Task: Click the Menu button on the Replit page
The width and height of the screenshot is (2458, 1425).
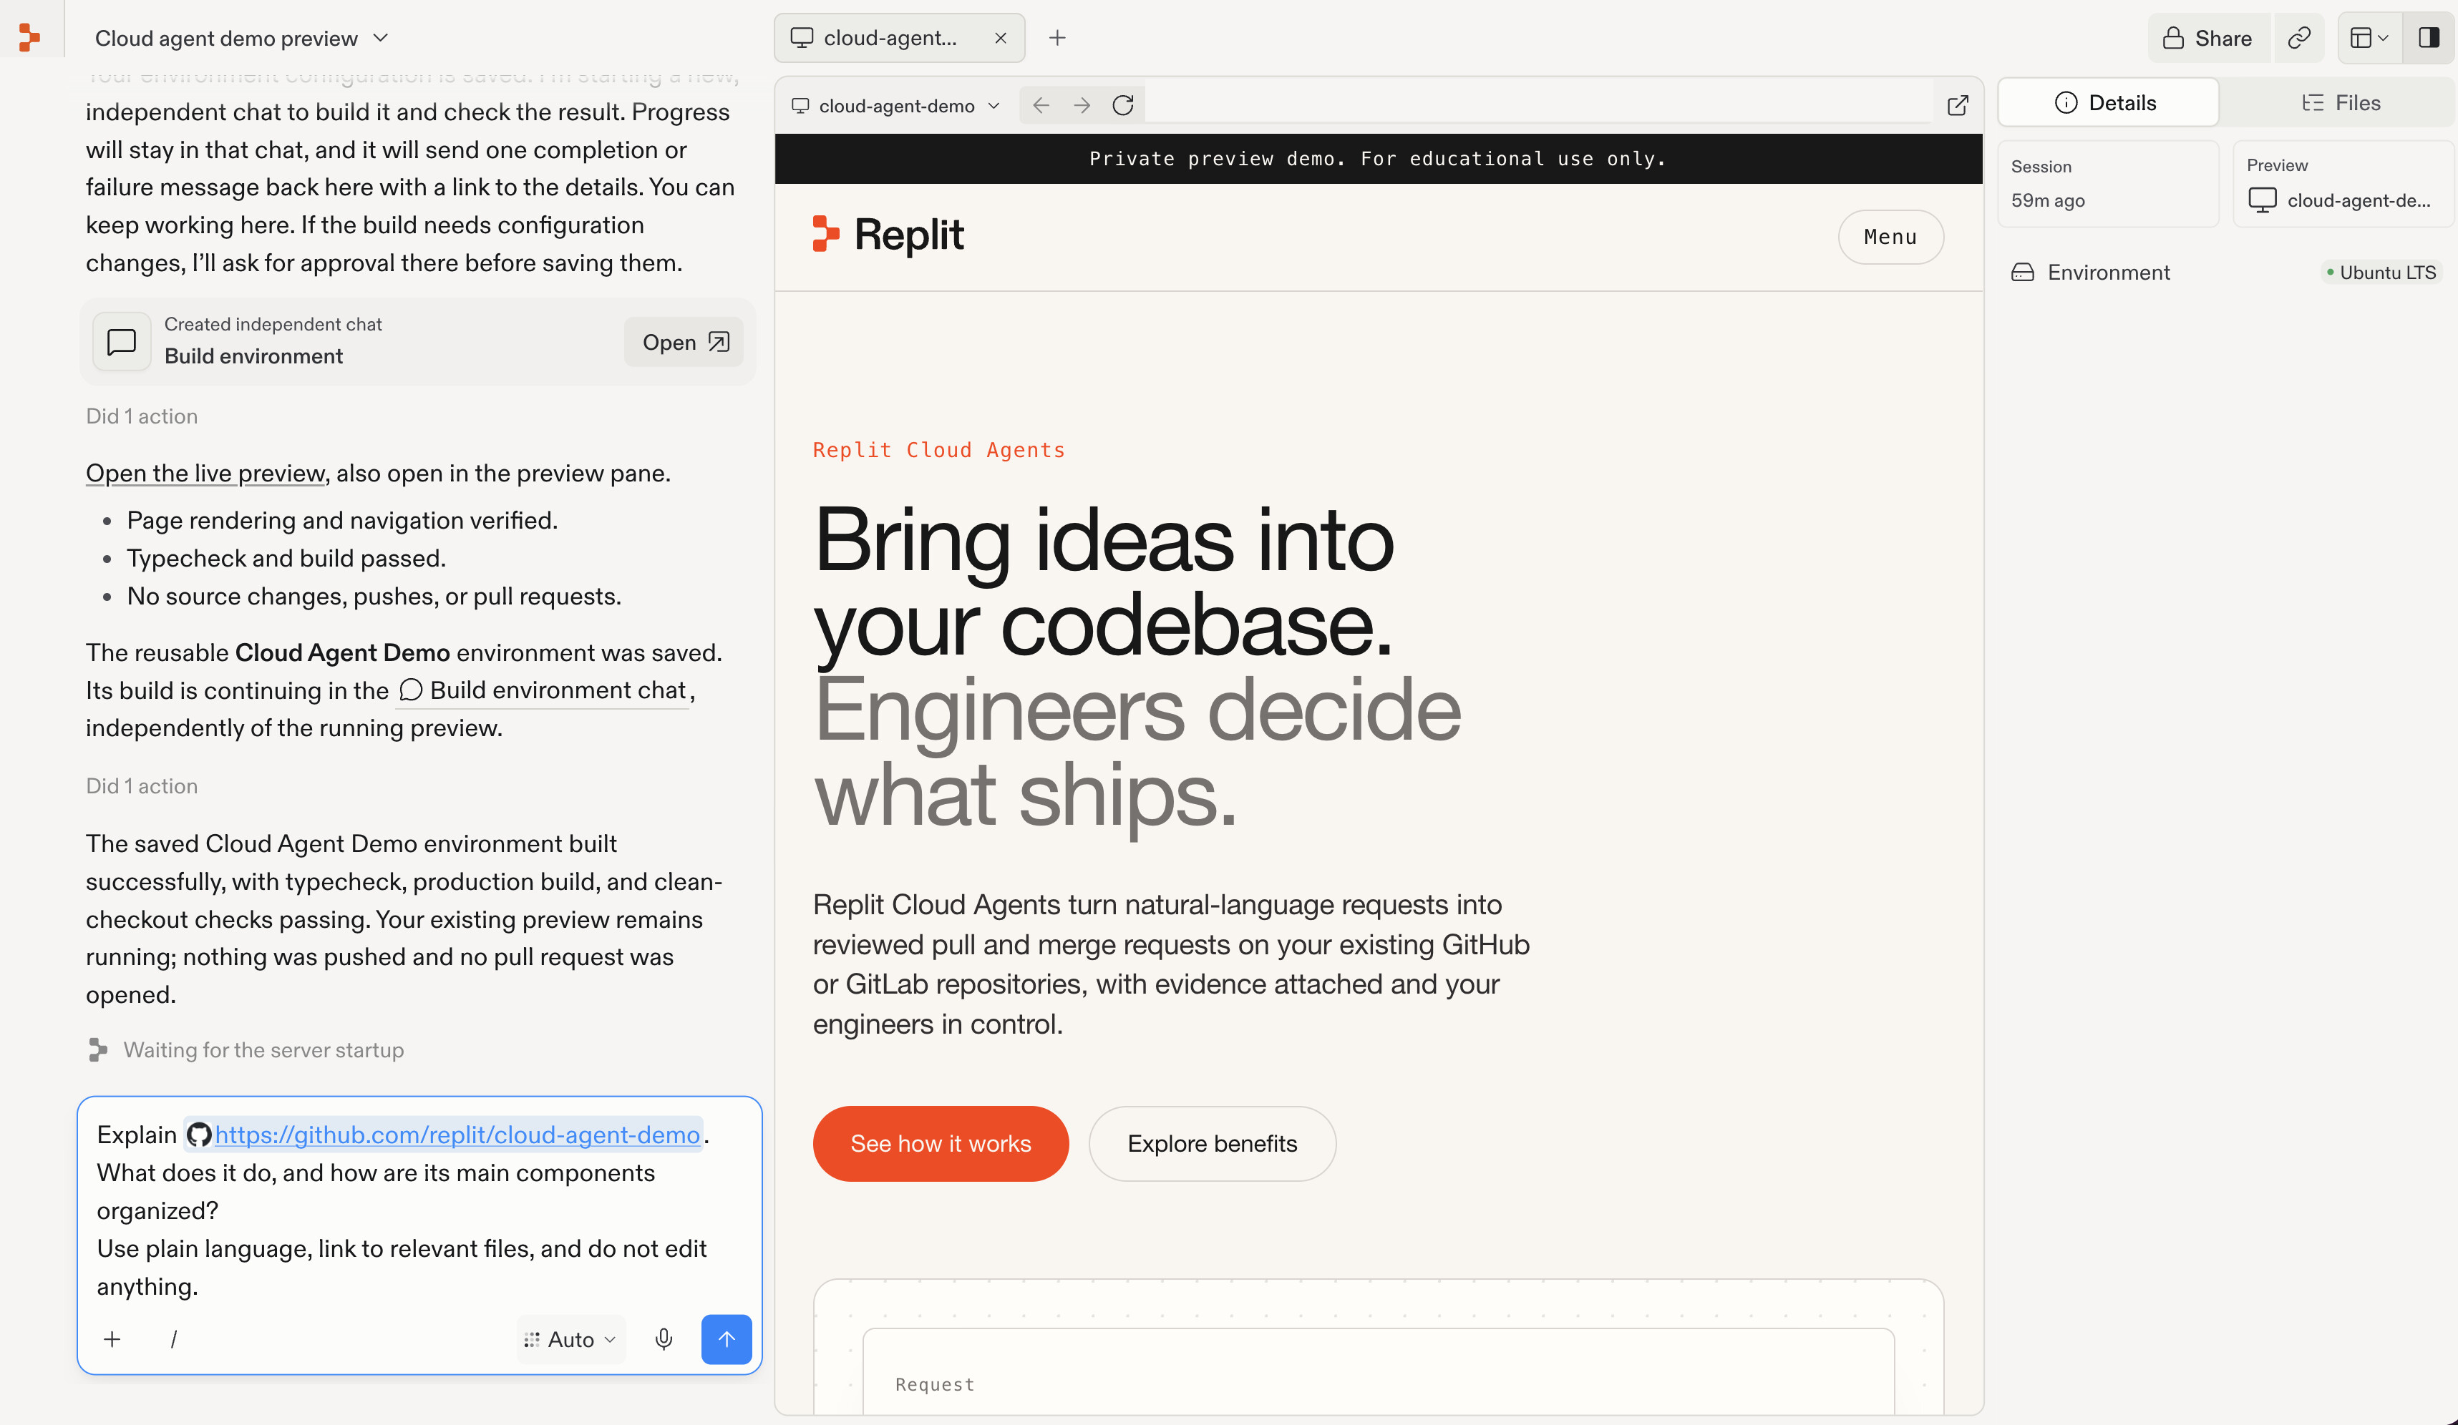Action: click(1890, 237)
